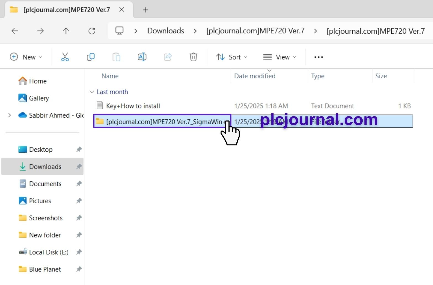Image resolution: width=433 pixels, height=285 pixels.
Task: Click the 1 KB size cell
Action: pyautogui.click(x=404, y=106)
